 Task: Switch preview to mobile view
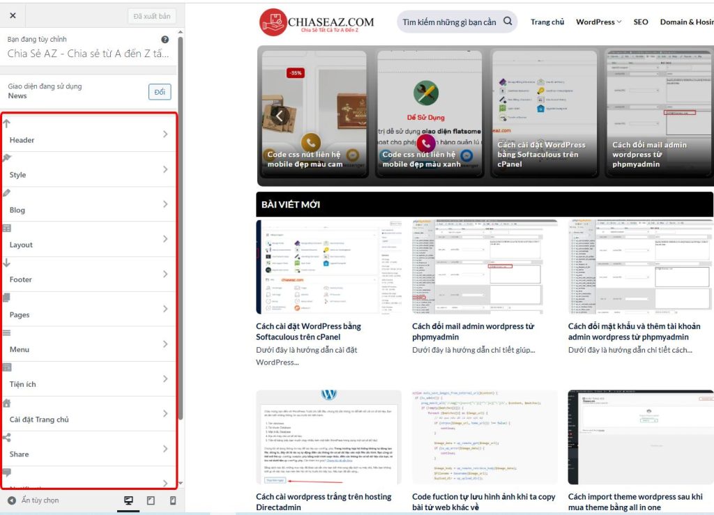pos(174,500)
